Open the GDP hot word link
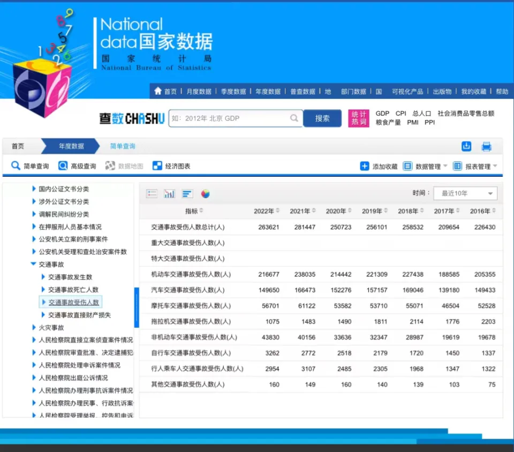The image size is (514, 452). pyautogui.click(x=382, y=114)
